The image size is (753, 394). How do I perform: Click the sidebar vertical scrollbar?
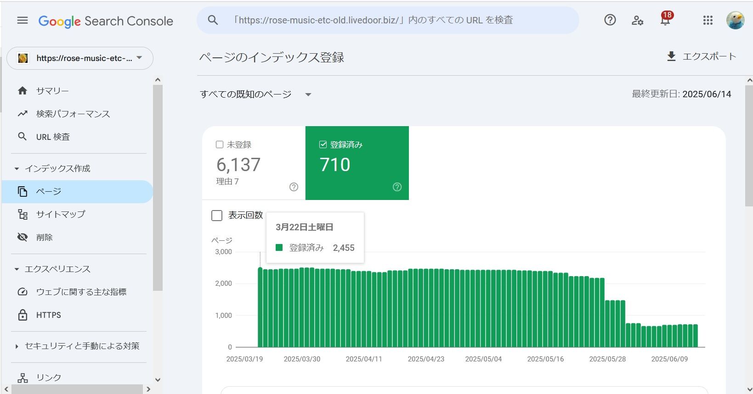(x=158, y=188)
